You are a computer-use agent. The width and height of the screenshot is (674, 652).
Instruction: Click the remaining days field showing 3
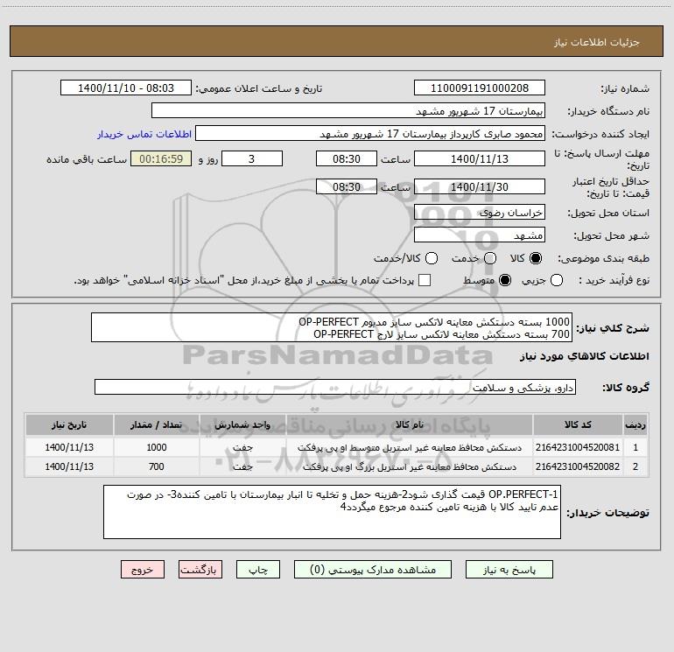tap(252, 158)
